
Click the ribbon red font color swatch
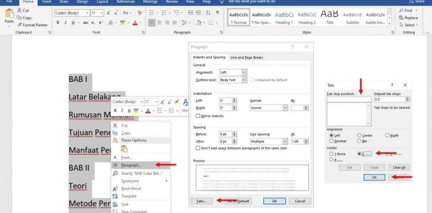[134, 23]
